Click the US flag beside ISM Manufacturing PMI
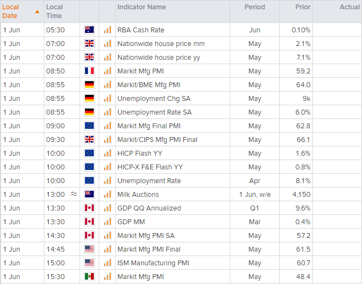The height and width of the screenshot is (284, 362). pos(89,263)
